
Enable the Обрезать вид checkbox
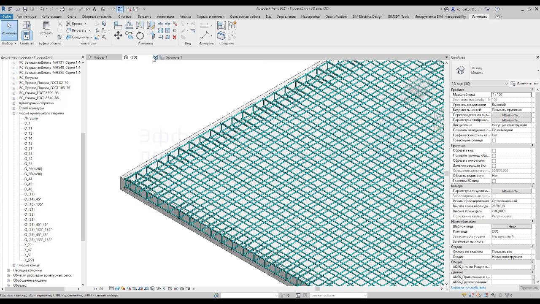pyautogui.click(x=494, y=151)
